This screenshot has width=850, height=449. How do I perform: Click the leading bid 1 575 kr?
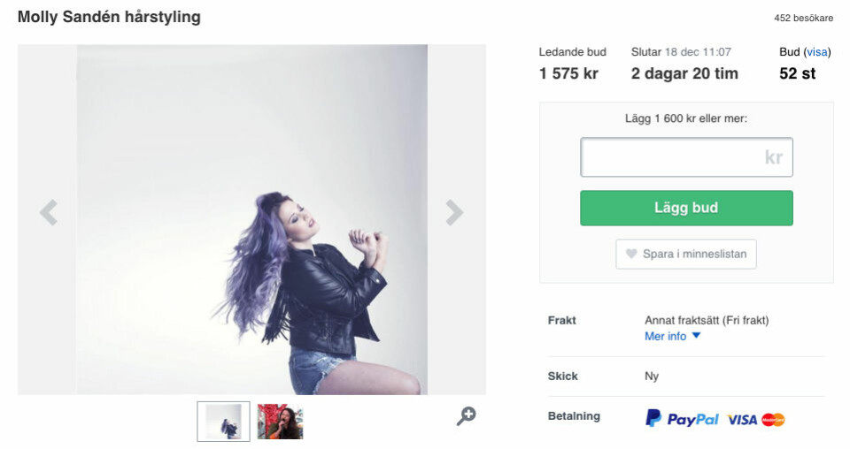coord(568,73)
